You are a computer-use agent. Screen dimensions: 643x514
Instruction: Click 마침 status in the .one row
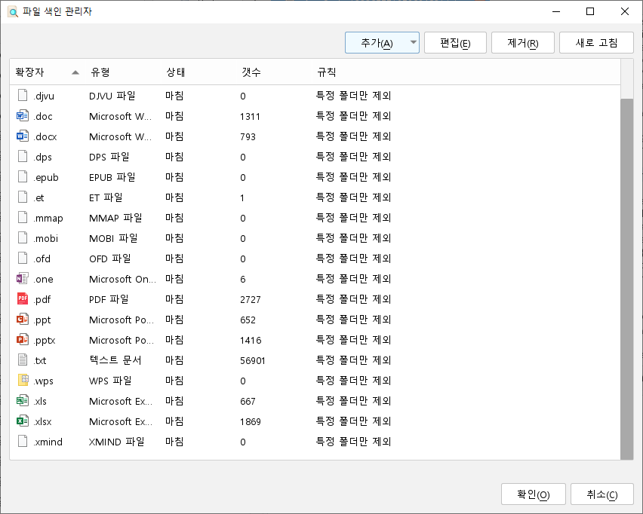click(174, 279)
